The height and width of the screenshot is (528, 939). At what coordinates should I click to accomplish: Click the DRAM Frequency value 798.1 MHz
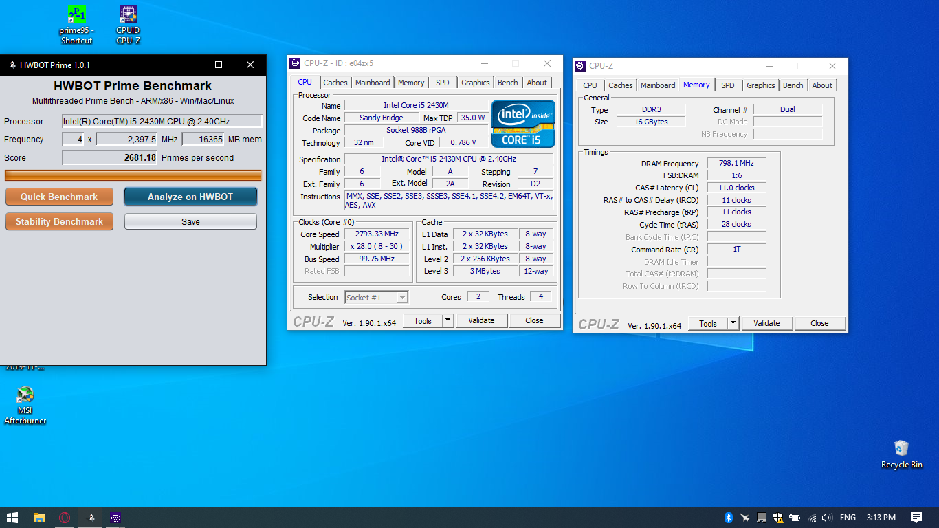(736, 164)
